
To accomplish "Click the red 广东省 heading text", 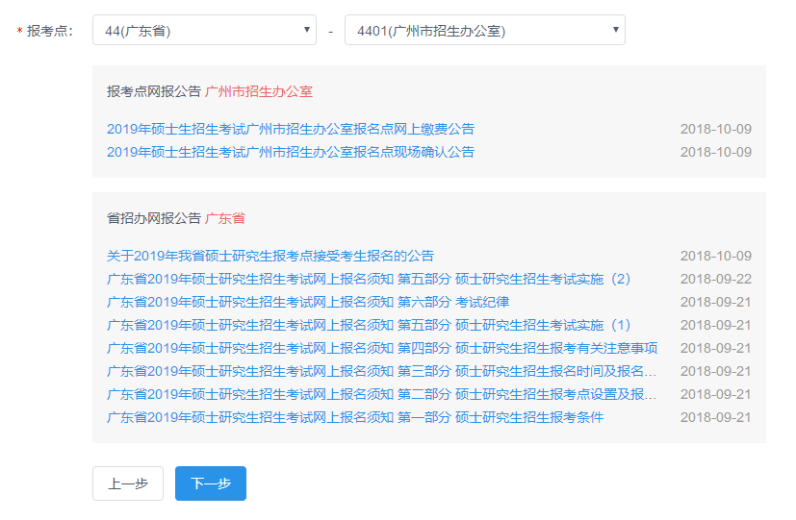I will point(225,218).
